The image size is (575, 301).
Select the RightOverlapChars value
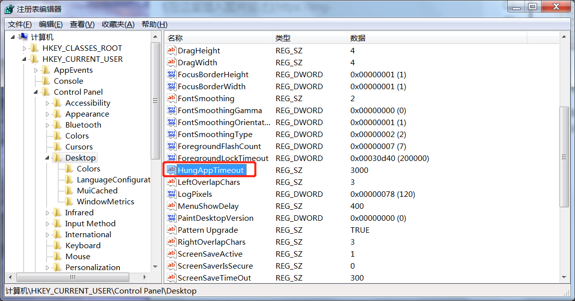(x=212, y=242)
